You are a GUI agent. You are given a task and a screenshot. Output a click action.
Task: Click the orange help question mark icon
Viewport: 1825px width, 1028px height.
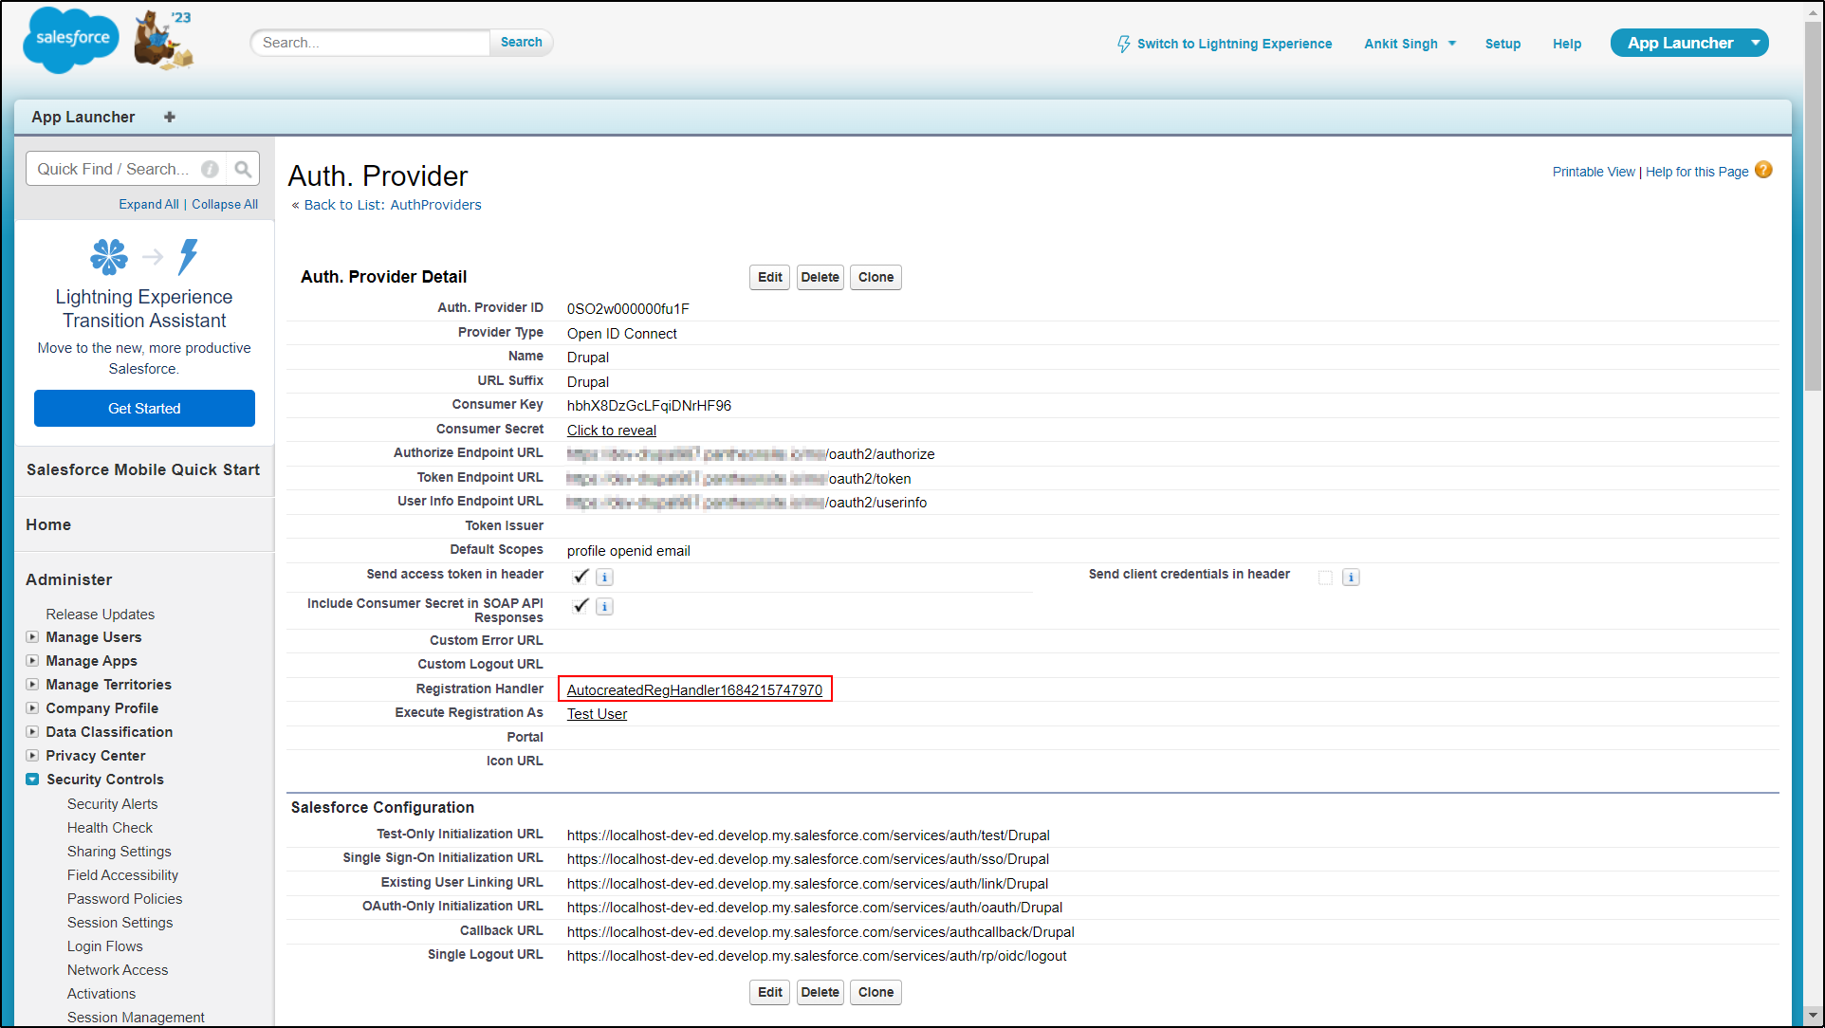coord(1763,170)
